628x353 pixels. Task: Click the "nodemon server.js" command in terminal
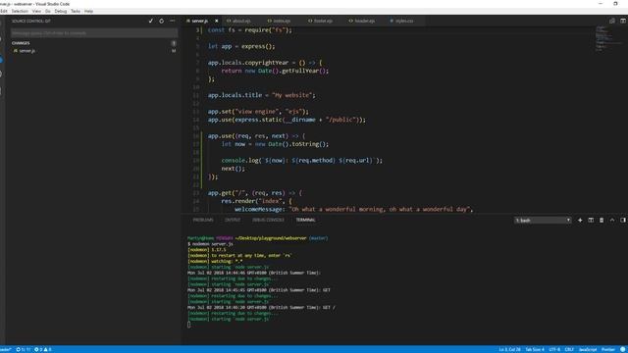pos(213,244)
